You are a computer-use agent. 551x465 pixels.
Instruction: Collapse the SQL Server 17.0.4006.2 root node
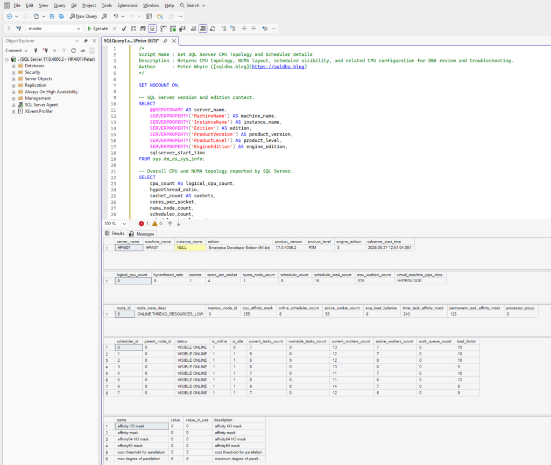coord(6,59)
